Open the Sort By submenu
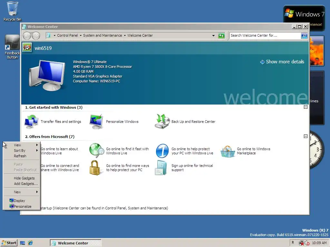Viewport: 330px width, 247px height. (22, 151)
